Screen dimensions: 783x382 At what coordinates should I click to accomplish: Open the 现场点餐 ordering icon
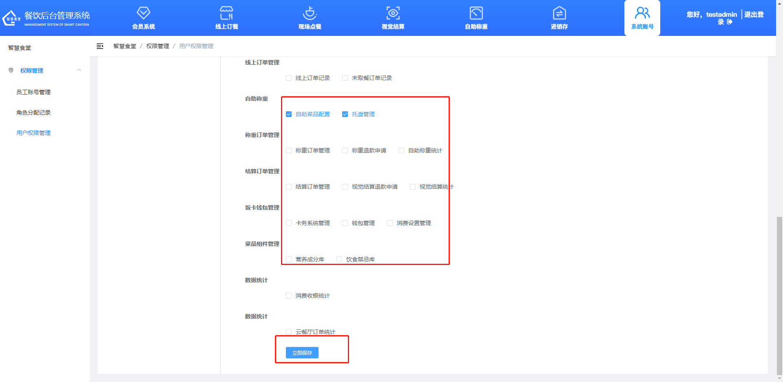tap(310, 18)
